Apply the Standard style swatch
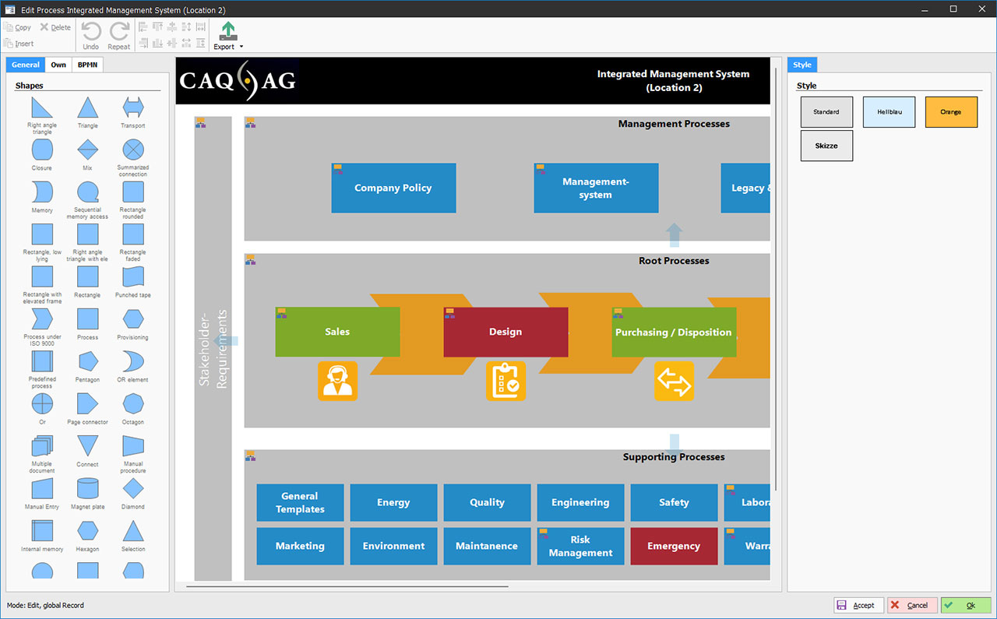 pyautogui.click(x=826, y=112)
